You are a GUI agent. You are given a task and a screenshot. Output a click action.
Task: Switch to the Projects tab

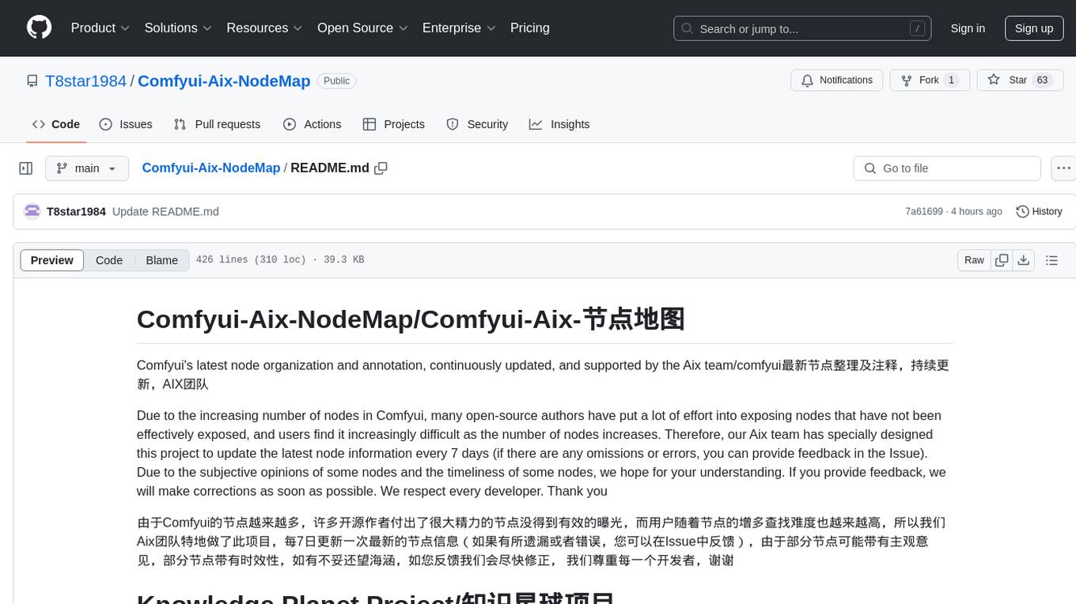(x=393, y=124)
